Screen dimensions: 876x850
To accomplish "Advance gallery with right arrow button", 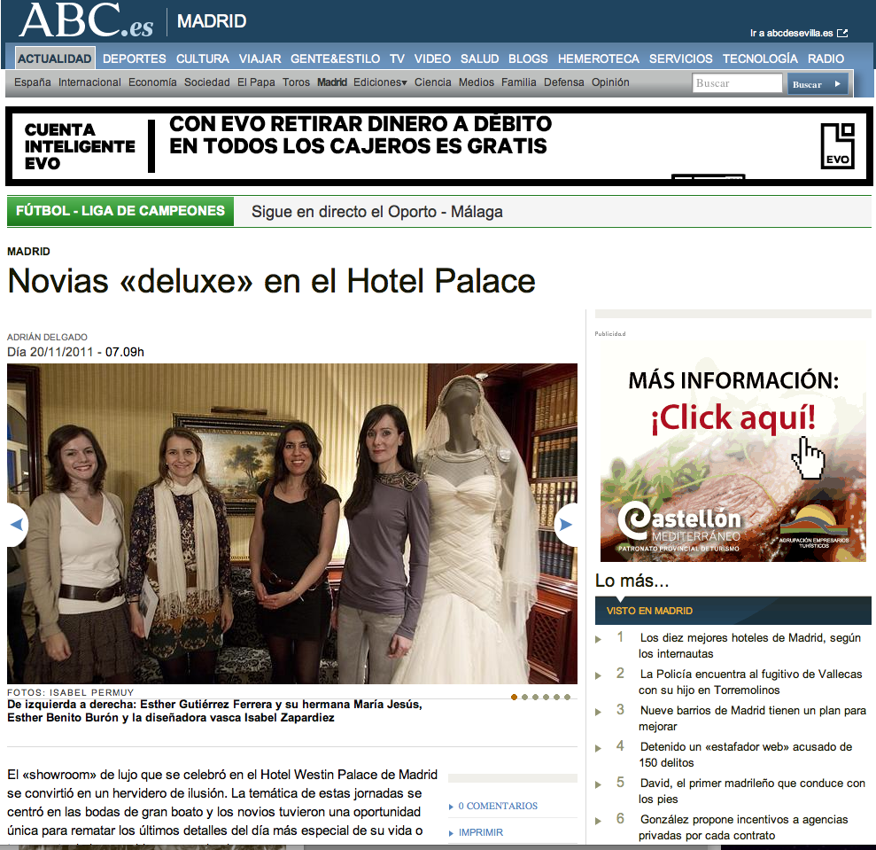I will (567, 525).
